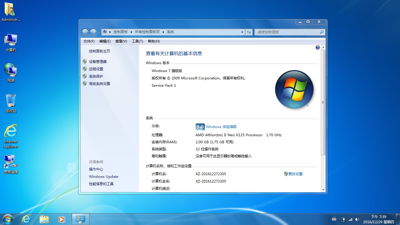
Task: Open 操作中心 link
Action: click(x=96, y=169)
